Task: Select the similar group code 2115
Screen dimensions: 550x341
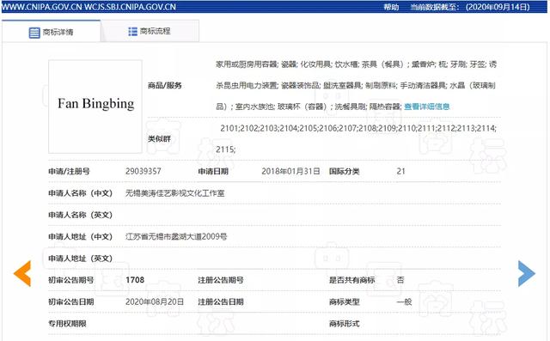Action: tap(225, 149)
